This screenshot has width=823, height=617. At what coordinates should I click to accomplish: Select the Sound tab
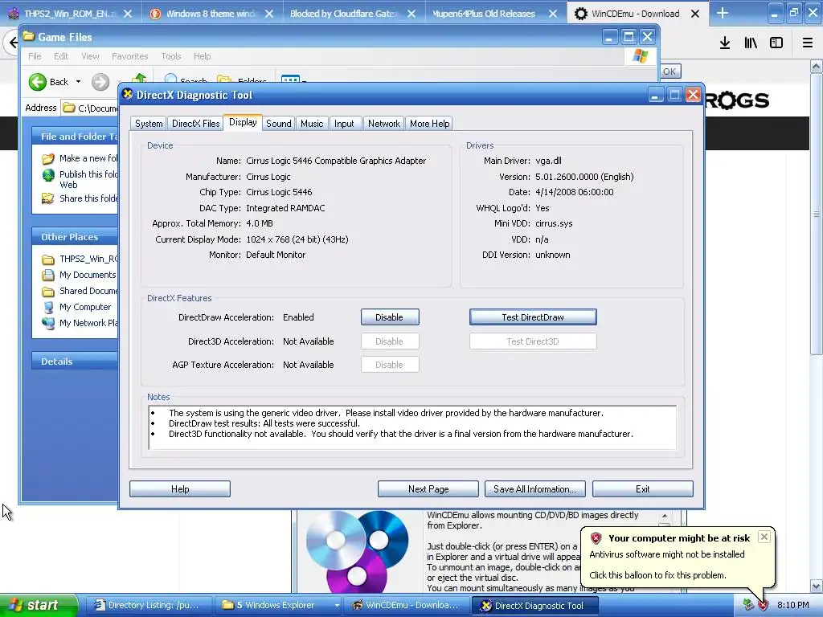[x=278, y=124]
